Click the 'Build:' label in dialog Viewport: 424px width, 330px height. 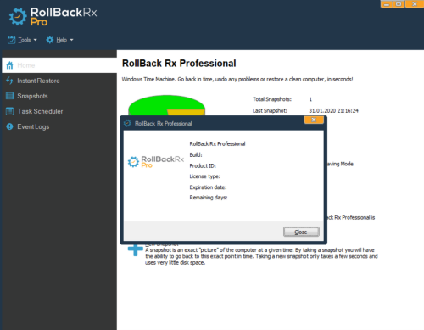click(x=196, y=154)
